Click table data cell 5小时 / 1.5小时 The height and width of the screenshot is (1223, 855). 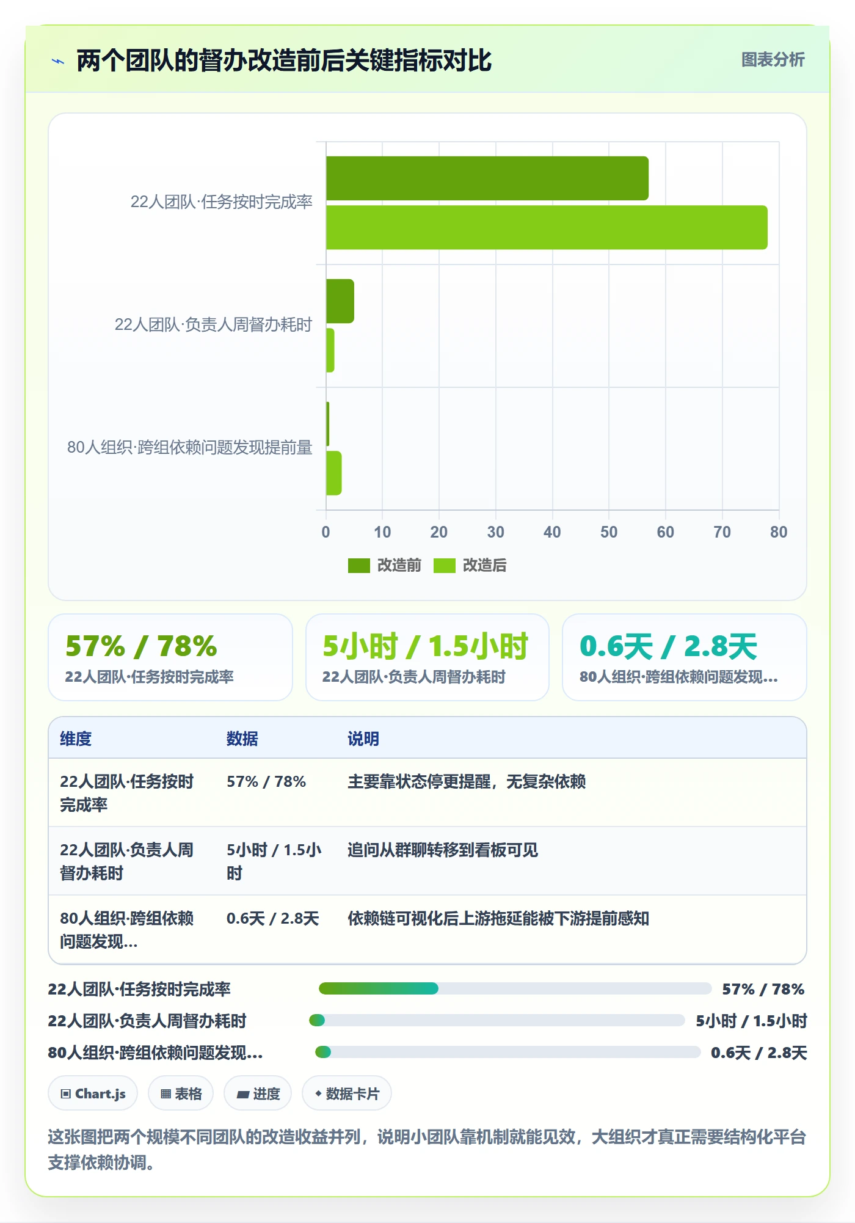click(274, 861)
